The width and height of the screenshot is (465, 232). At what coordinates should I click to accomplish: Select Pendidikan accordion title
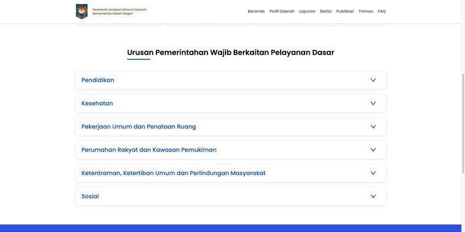point(98,80)
